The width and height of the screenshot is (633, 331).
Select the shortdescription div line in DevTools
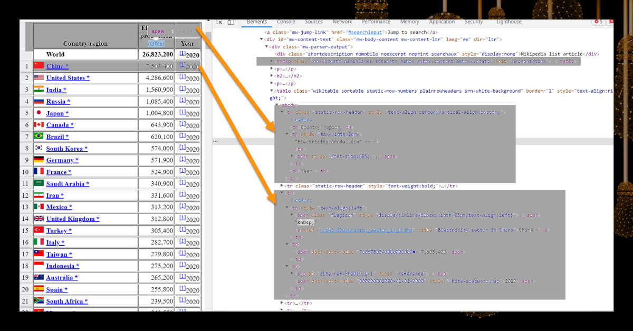(x=436, y=54)
